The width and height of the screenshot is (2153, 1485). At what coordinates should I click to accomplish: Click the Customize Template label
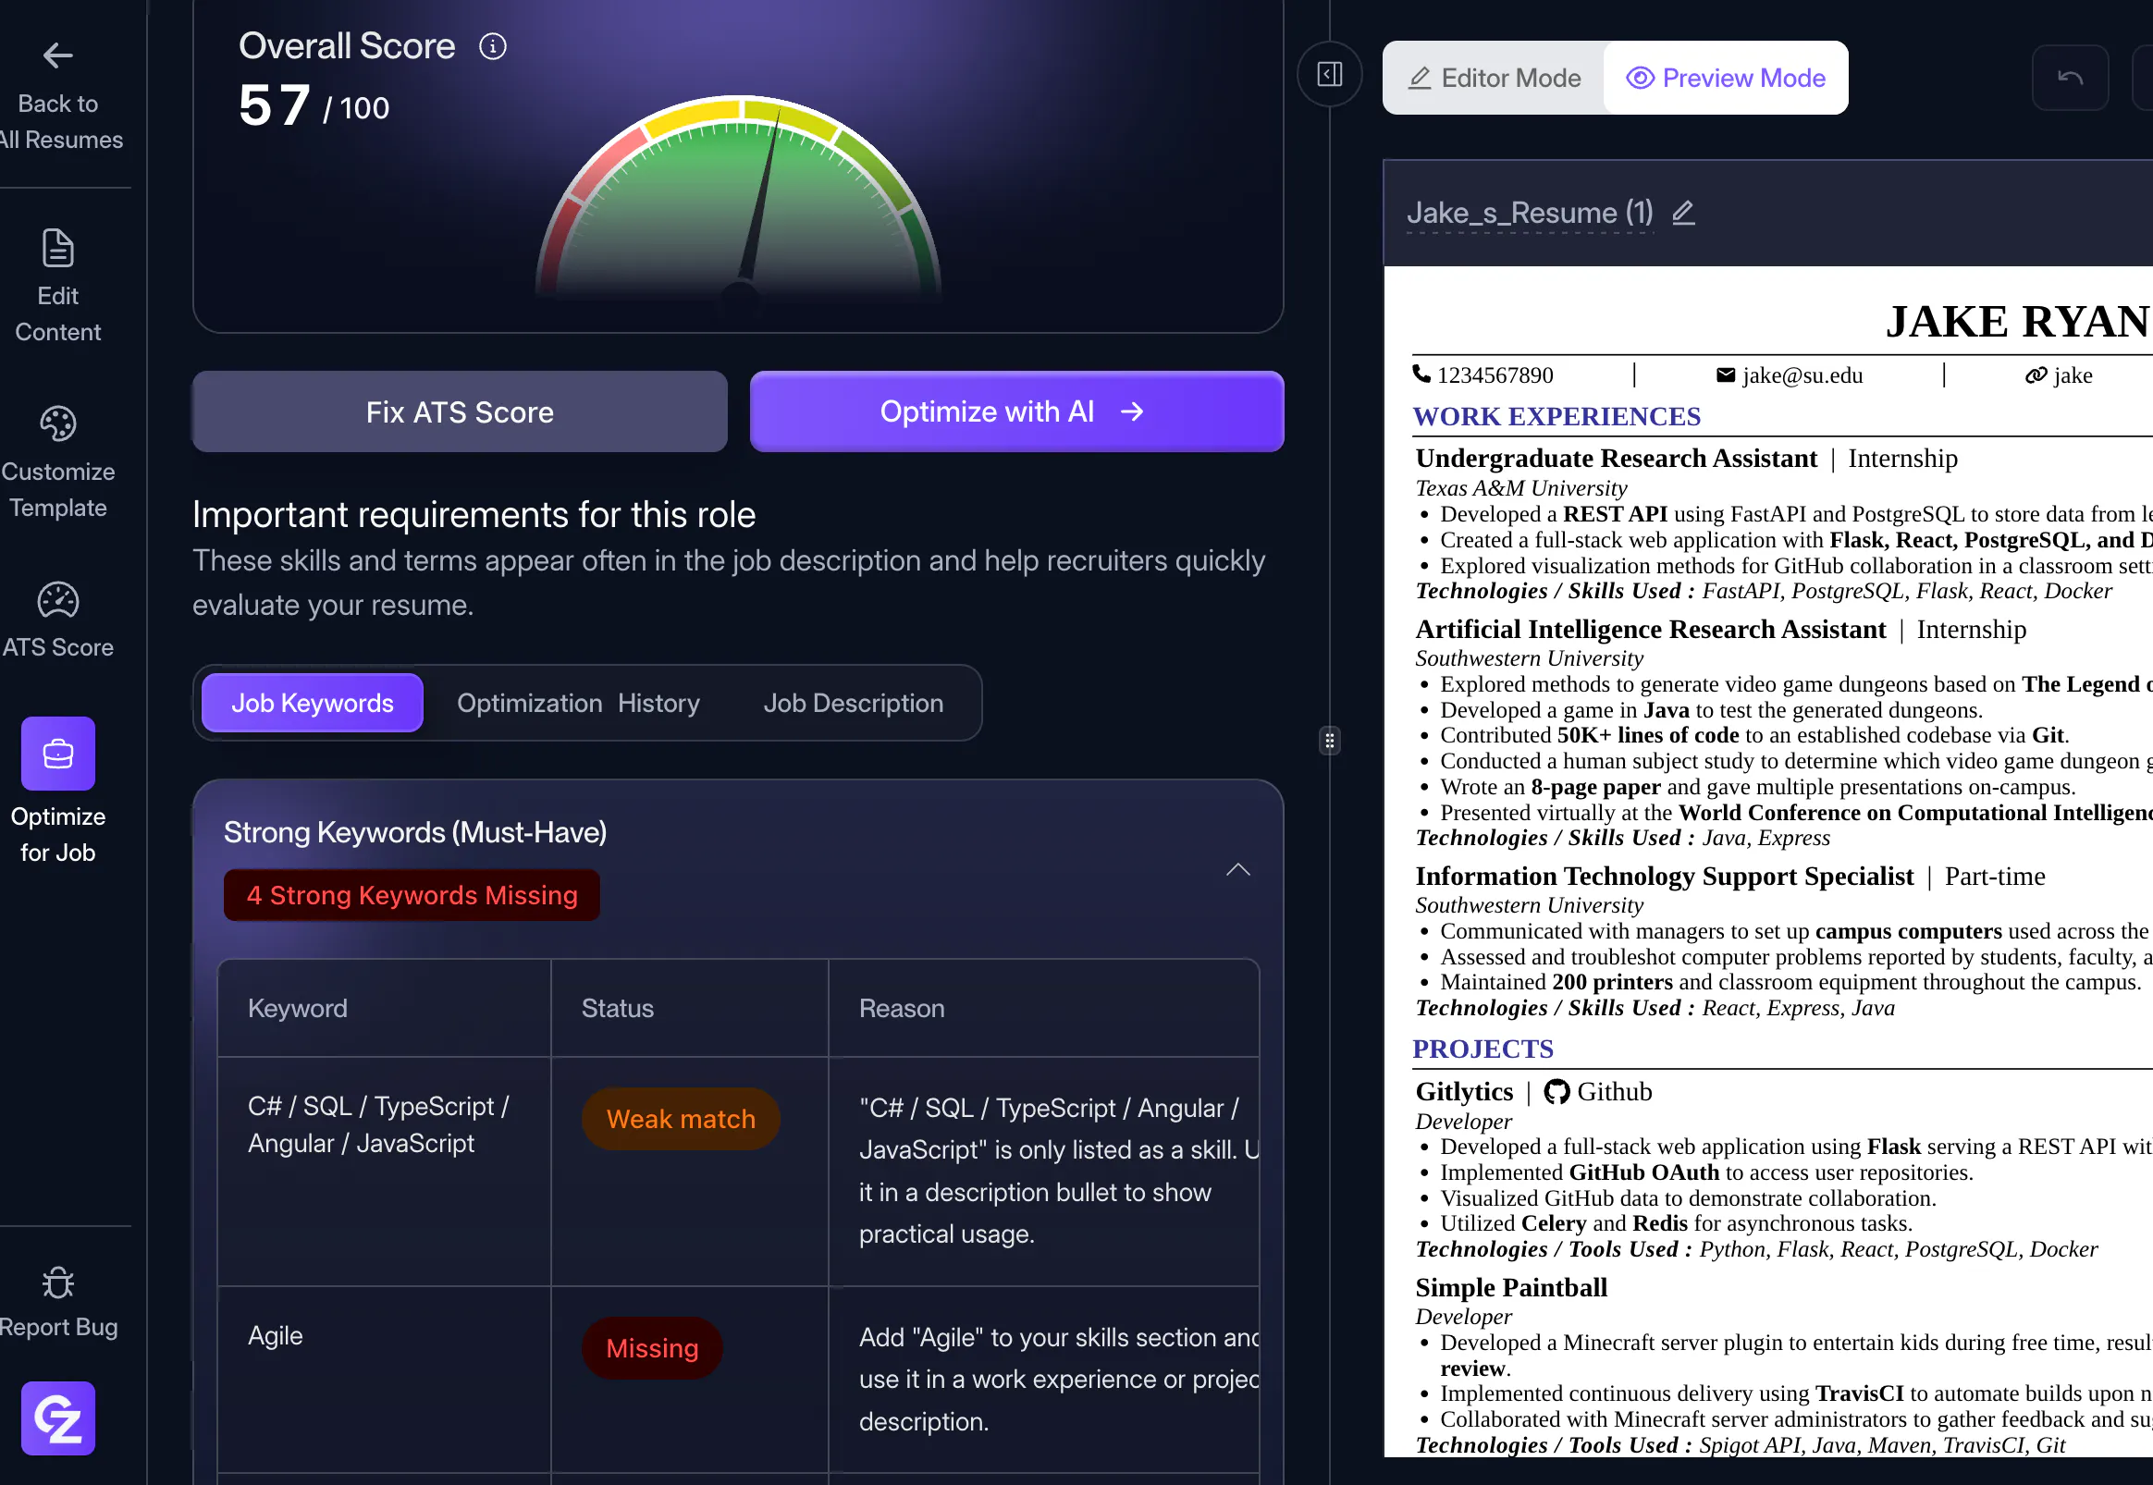[x=57, y=490]
